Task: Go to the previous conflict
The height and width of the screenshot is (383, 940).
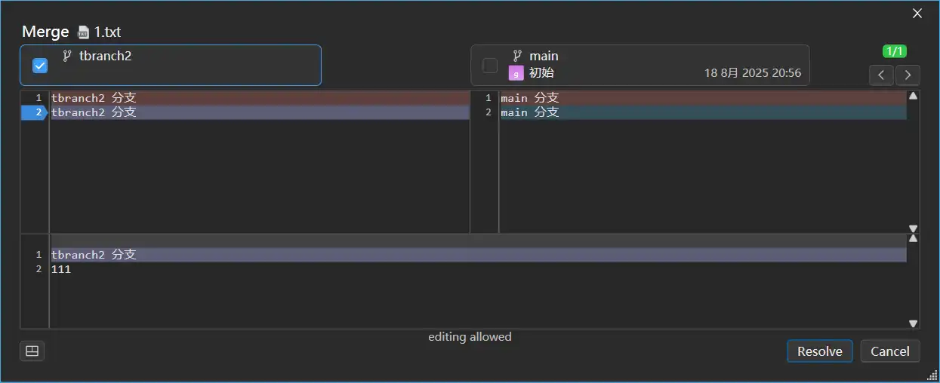Action: [881, 75]
